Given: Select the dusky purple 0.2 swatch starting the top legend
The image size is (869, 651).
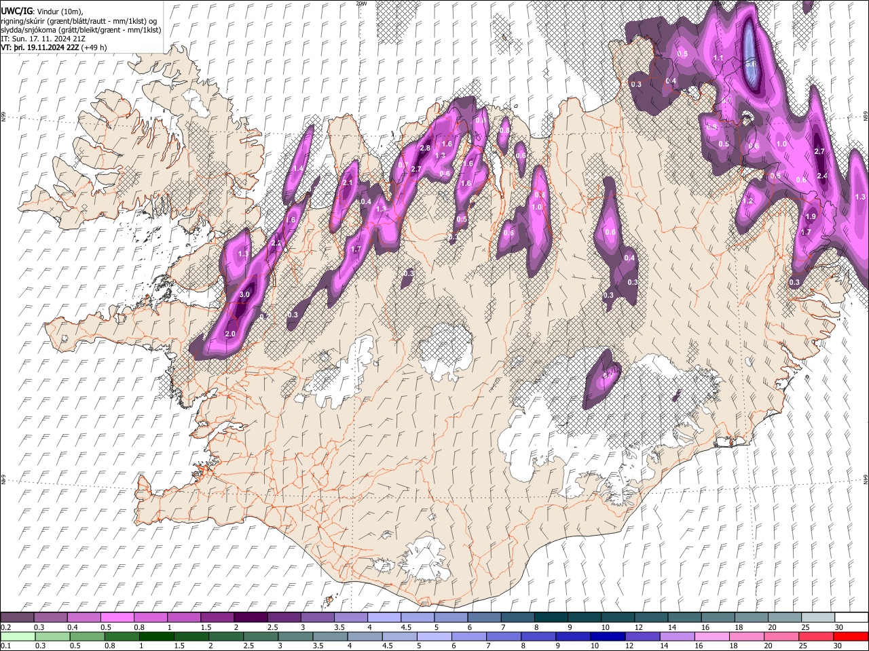Looking at the screenshot, I should pyautogui.click(x=18, y=618).
